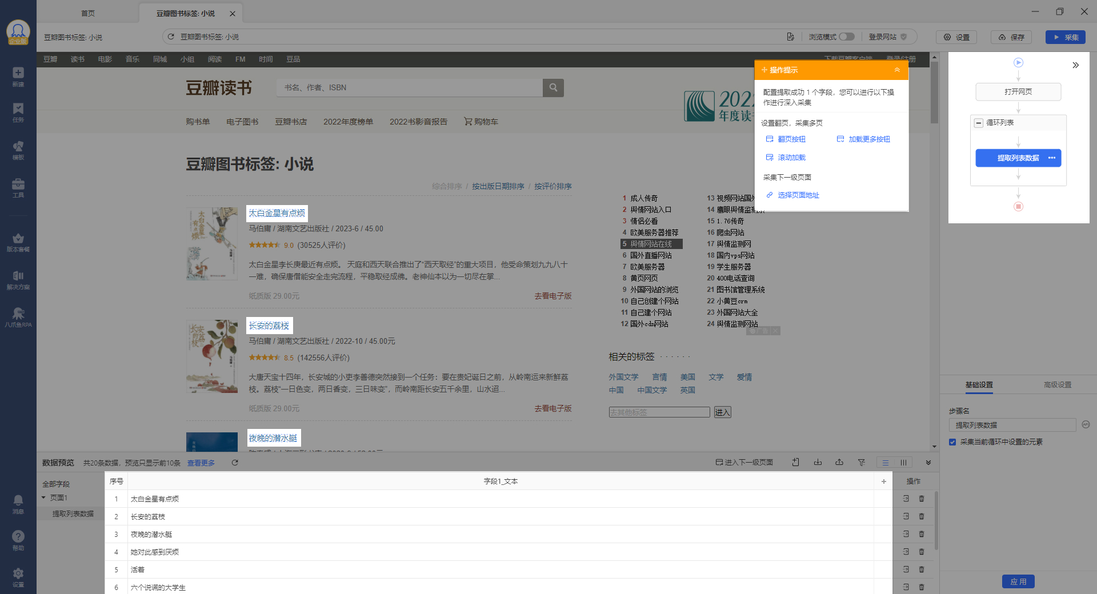Switch to the 首页 tab

click(x=88, y=13)
